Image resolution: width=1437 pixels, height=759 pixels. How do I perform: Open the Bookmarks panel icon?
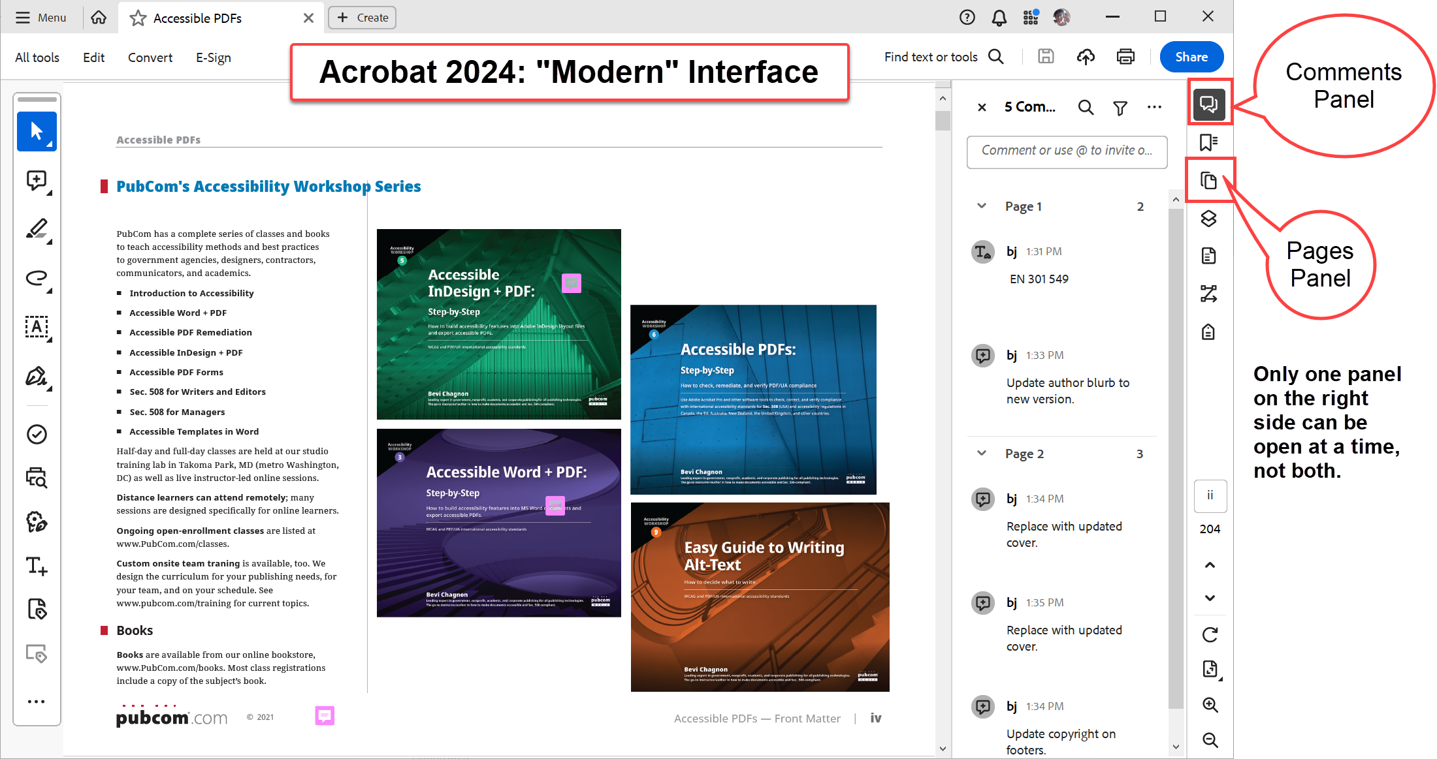point(1208,142)
